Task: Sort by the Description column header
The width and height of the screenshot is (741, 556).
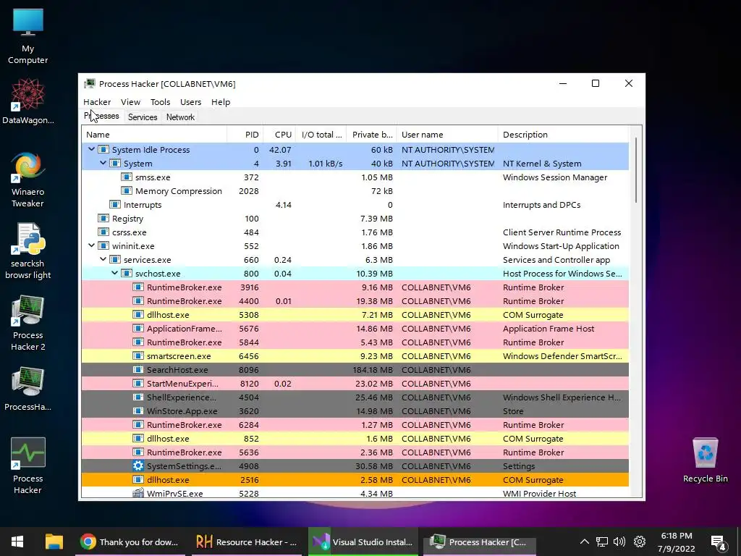Action: click(563, 135)
